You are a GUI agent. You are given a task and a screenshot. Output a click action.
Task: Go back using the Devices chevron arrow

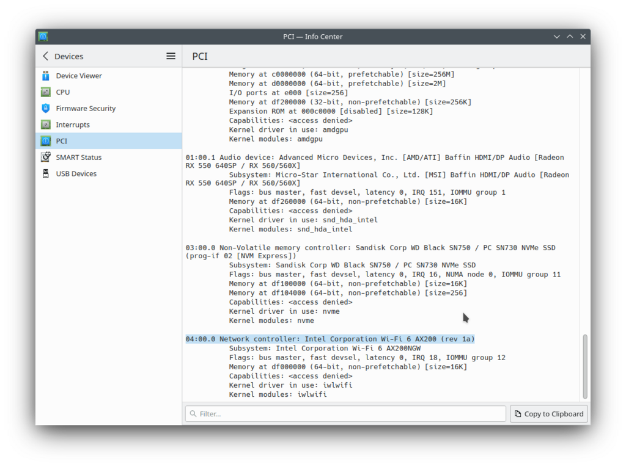coord(45,56)
